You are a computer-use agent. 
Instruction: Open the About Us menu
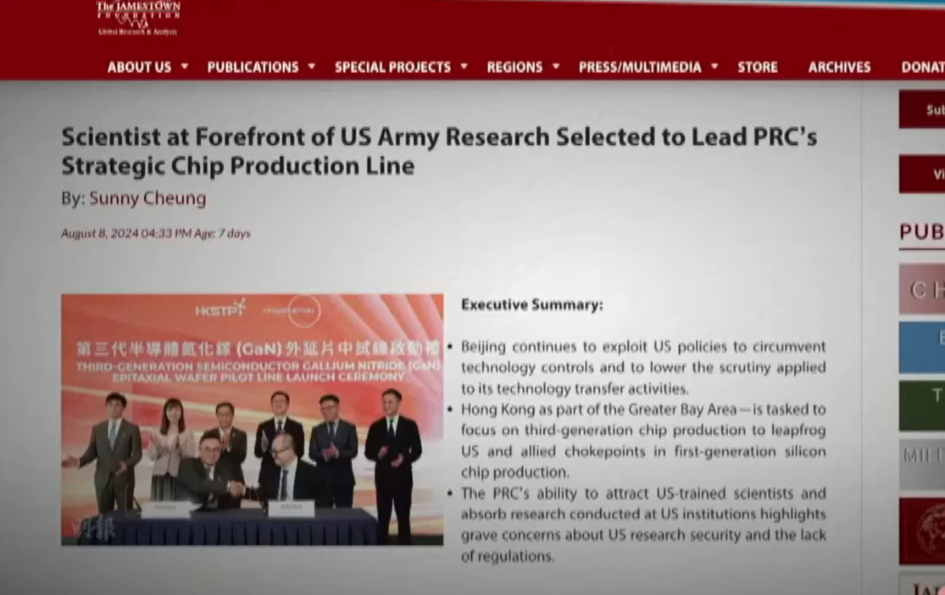click(139, 67)
